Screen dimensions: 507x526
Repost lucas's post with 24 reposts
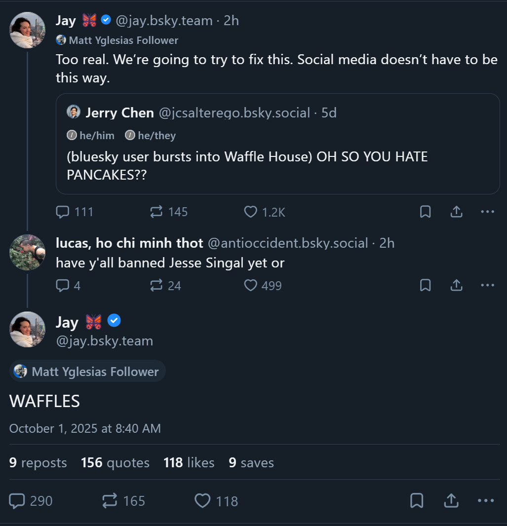pos(156,286)
